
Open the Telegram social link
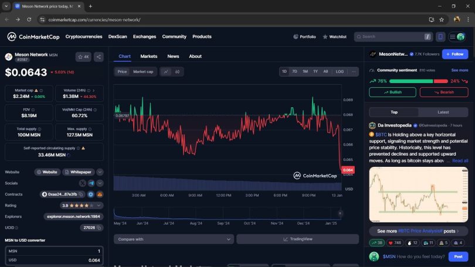click(x=91, y=183)
